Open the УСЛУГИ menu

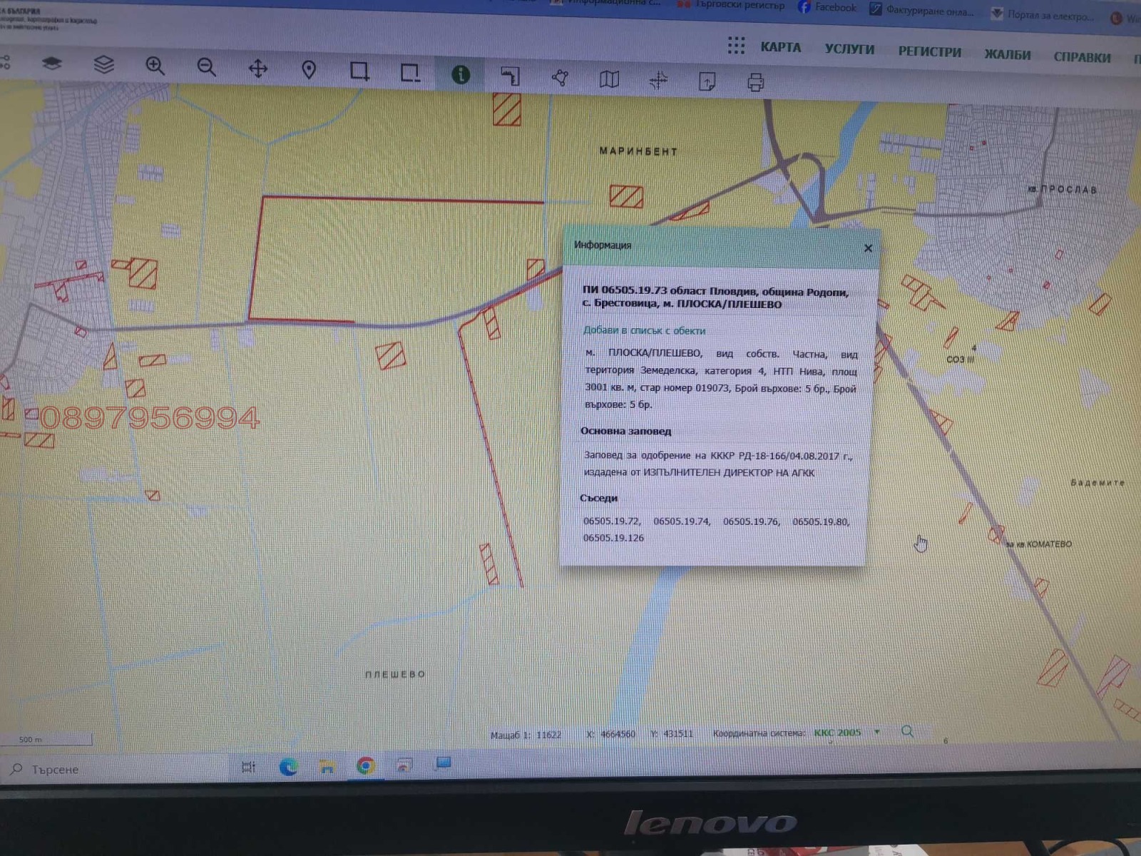849,49
